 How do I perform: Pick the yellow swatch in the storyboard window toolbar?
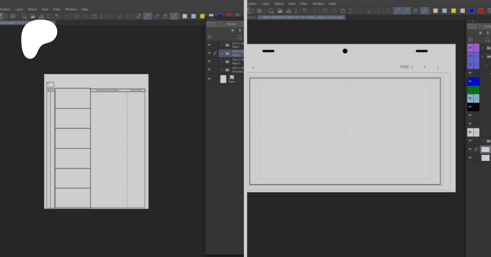202,16
